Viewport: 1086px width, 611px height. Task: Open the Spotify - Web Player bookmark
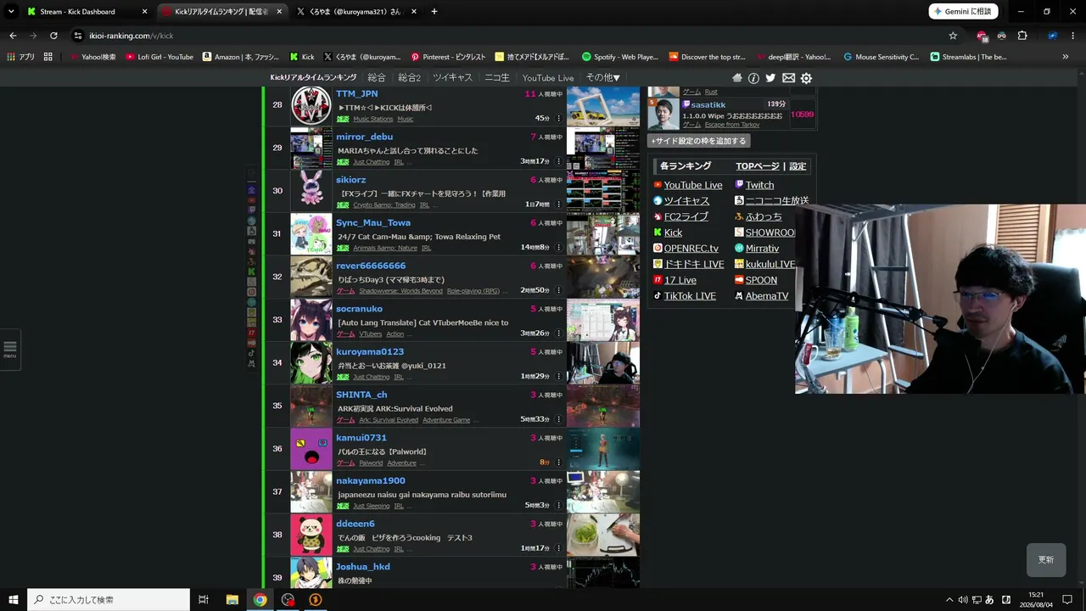[620, 57]
